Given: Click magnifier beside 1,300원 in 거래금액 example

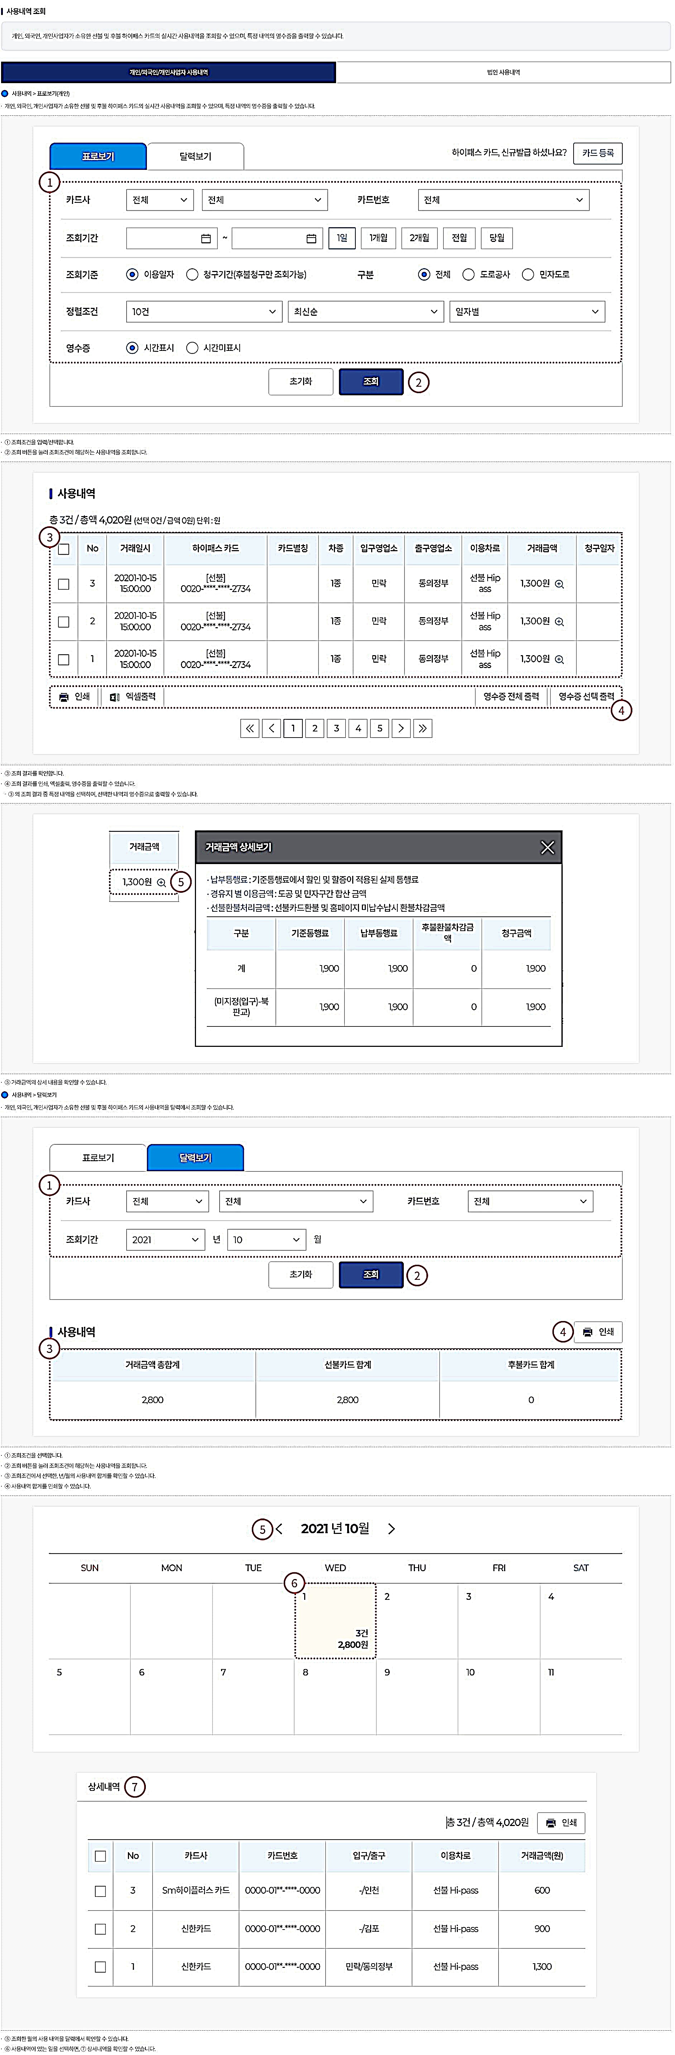Looking at the screenshot, I should point(161,882).
